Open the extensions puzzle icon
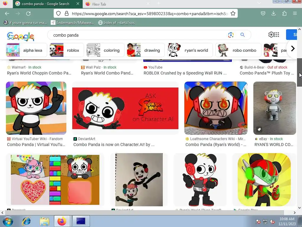 pyautogui.click(x=284, y=13)
